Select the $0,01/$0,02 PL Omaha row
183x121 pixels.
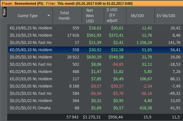tap(95, 108)
